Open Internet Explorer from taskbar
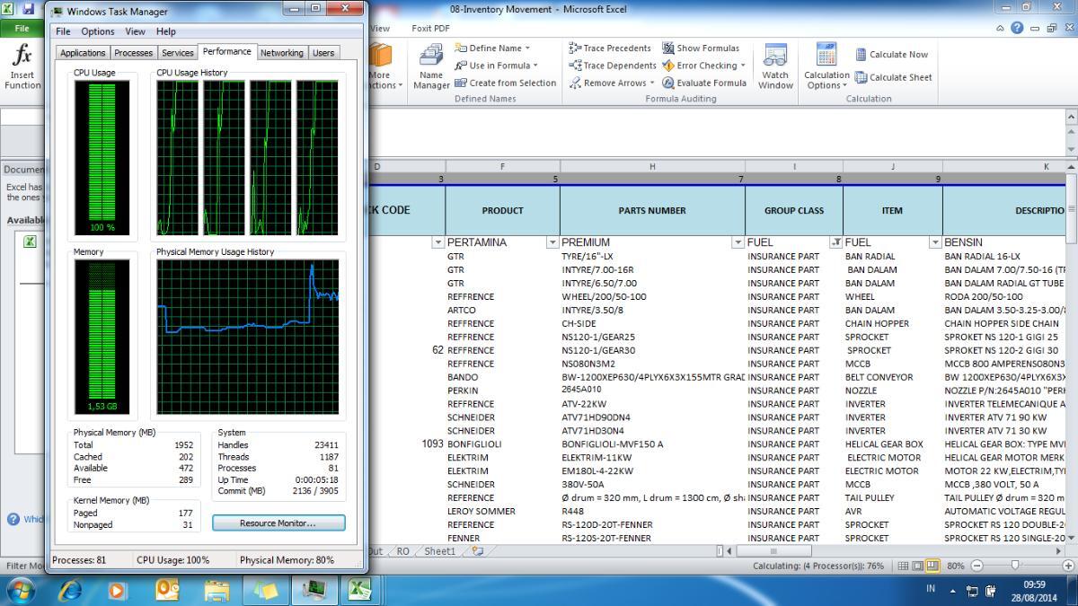This screenshot has width=1078, height=606. click(69, 590)
